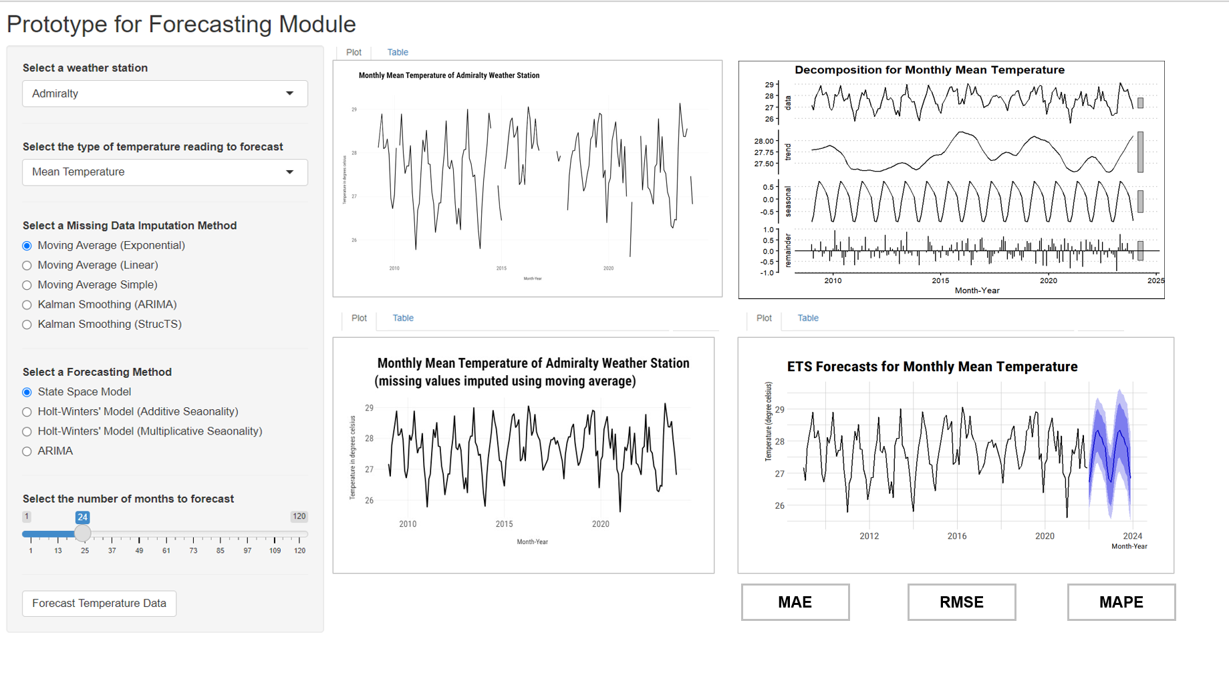
Task: Pick Kalman Smoothing (StrucTS) option
Action: click(27, 324)
